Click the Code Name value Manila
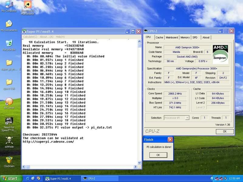The width and height of the screenshot is (243, 182). 176,52
